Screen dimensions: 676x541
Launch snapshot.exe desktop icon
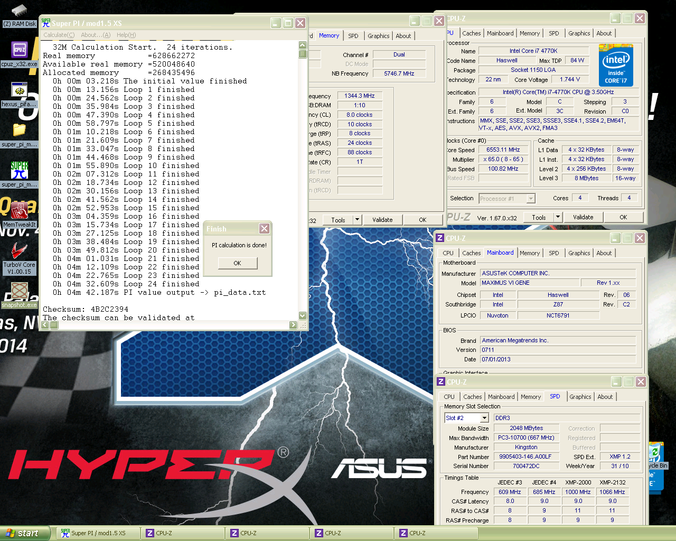(x=20, y=296)
